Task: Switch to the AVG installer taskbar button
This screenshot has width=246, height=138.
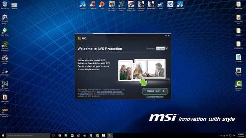Action: 110,135
